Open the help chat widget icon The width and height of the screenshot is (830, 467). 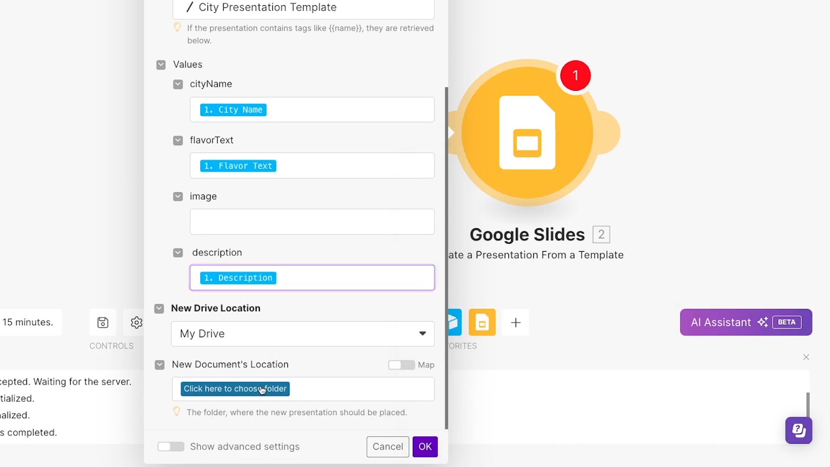pos(799,430)
